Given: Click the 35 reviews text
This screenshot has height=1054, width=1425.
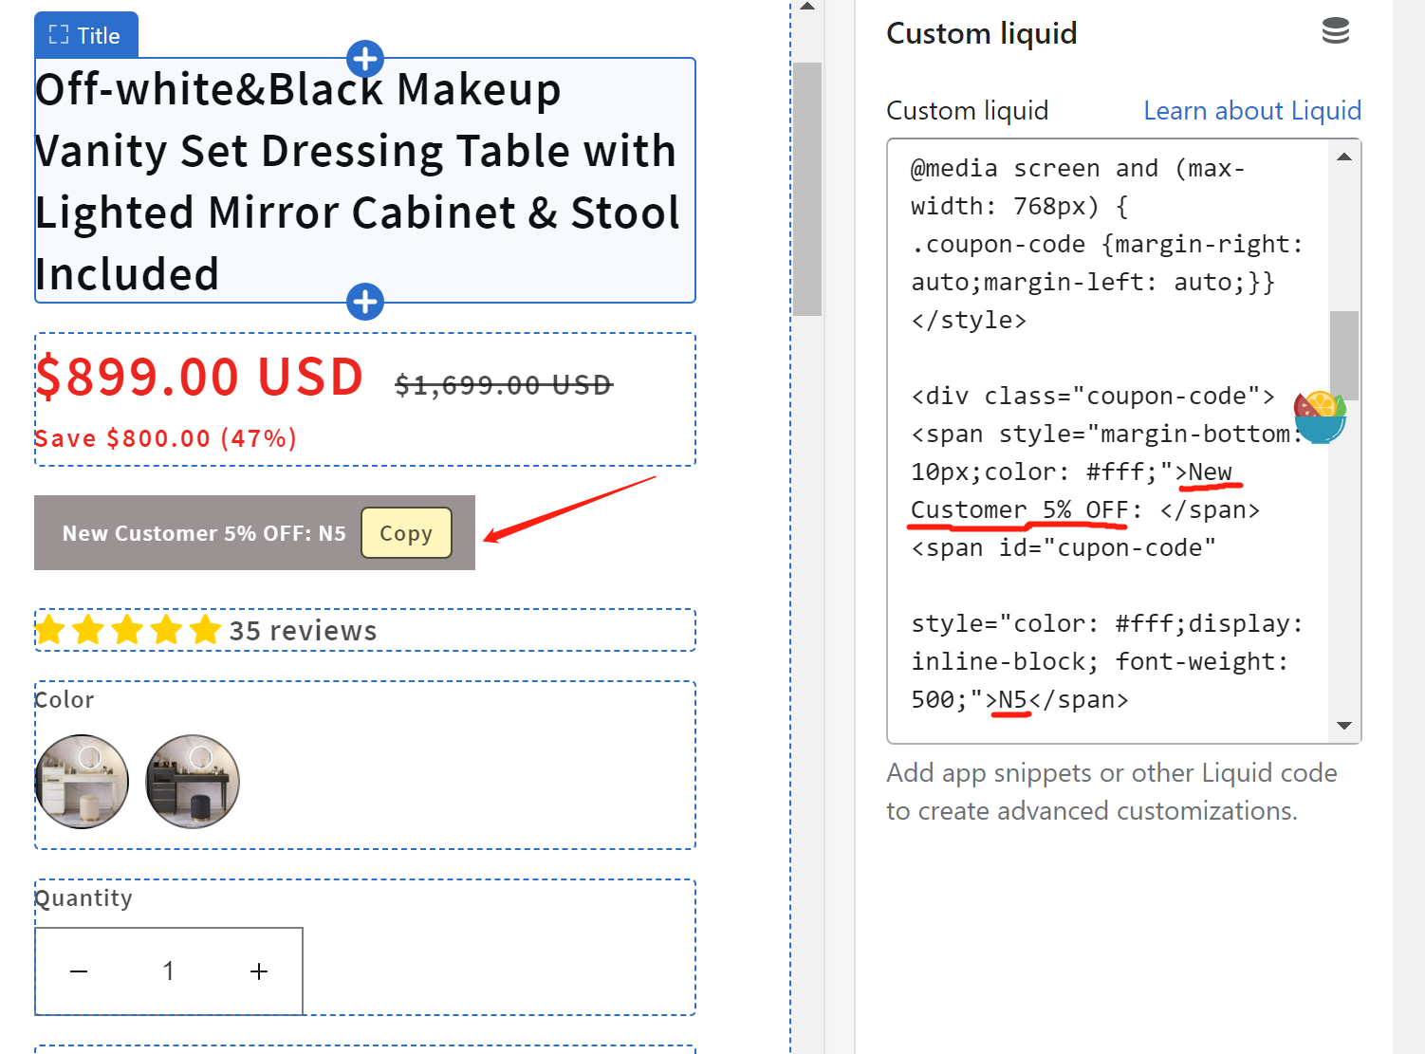Looking at the screenshot, I should pos(303,631).
